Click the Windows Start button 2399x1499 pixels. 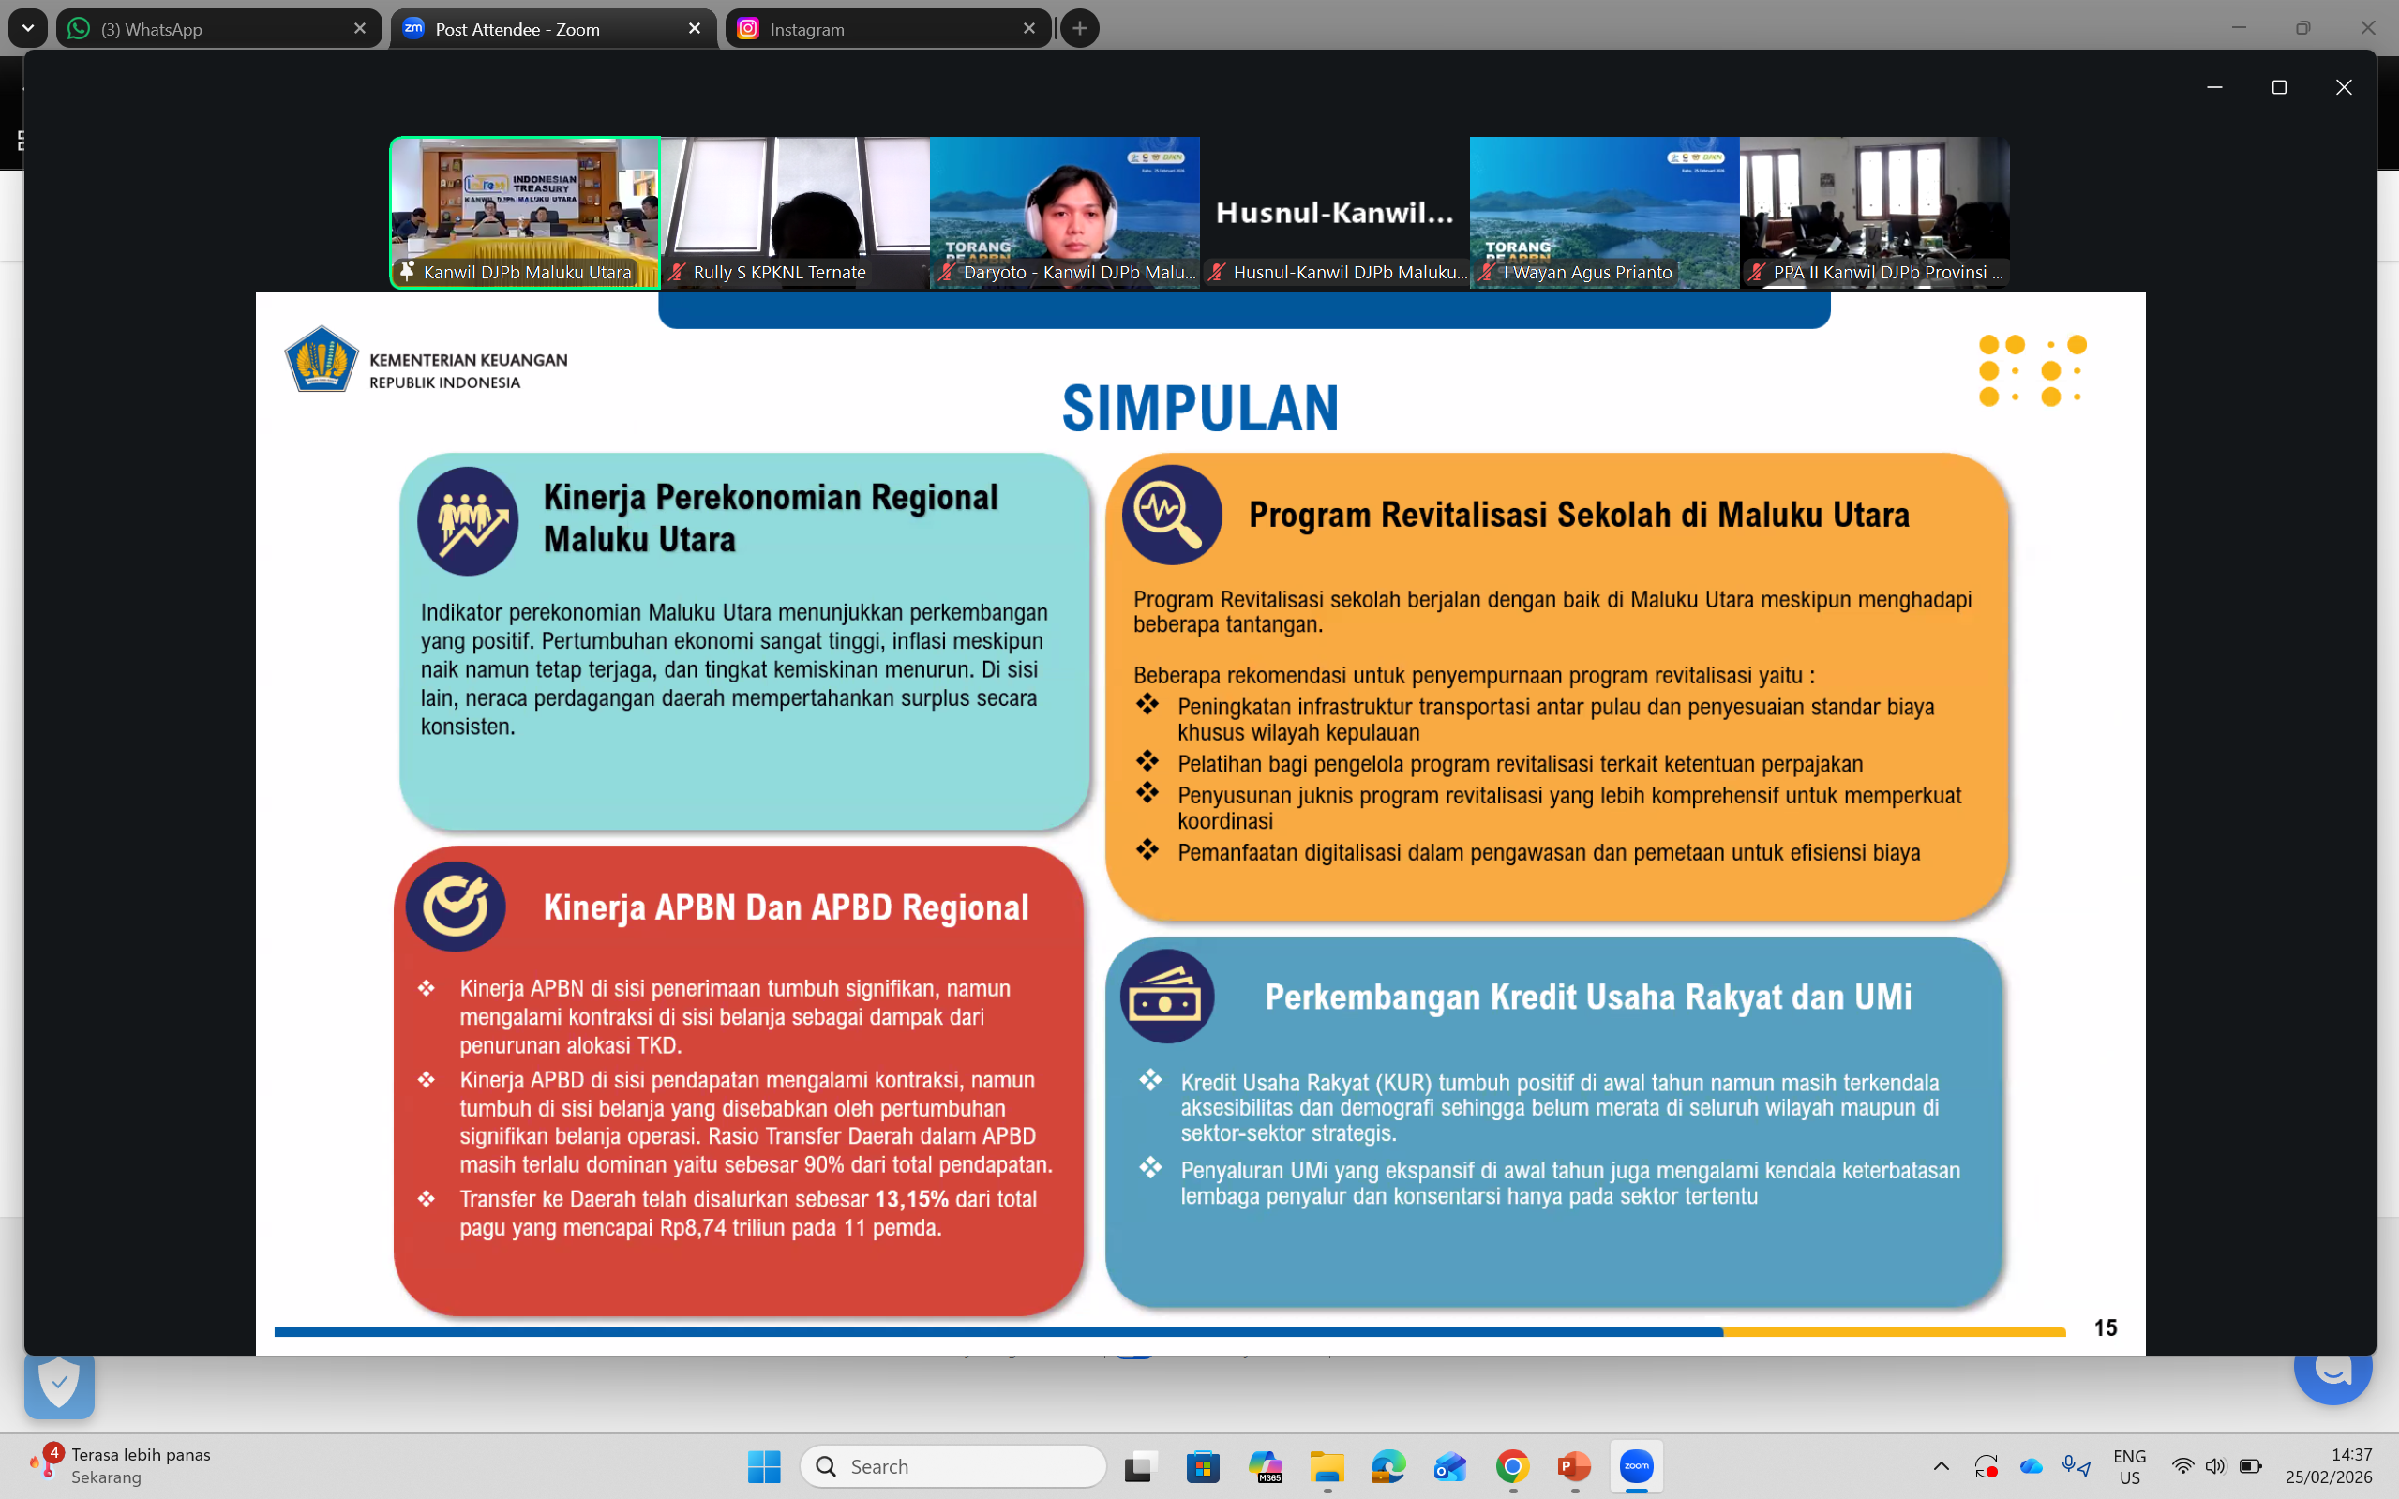[x=763, y=1465]
